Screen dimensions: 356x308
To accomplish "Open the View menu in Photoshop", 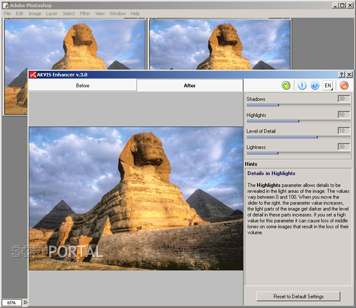I will (100, 13).
